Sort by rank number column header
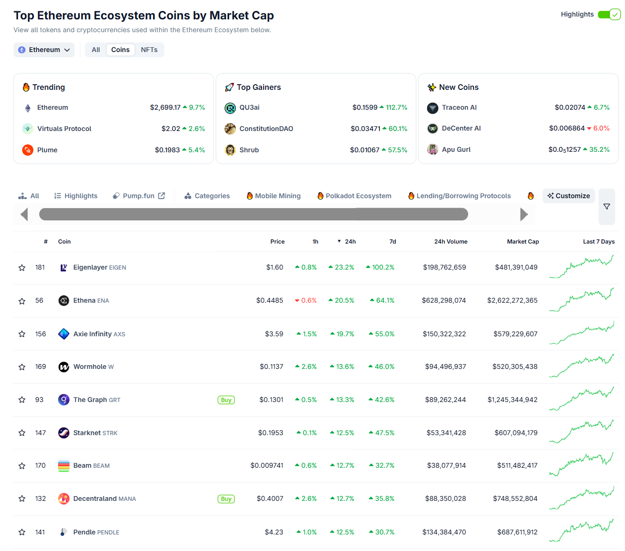The image size is (625, 551). (46, 242)
